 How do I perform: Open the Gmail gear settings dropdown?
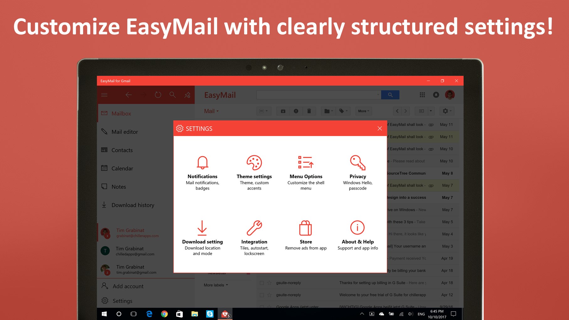447,111
